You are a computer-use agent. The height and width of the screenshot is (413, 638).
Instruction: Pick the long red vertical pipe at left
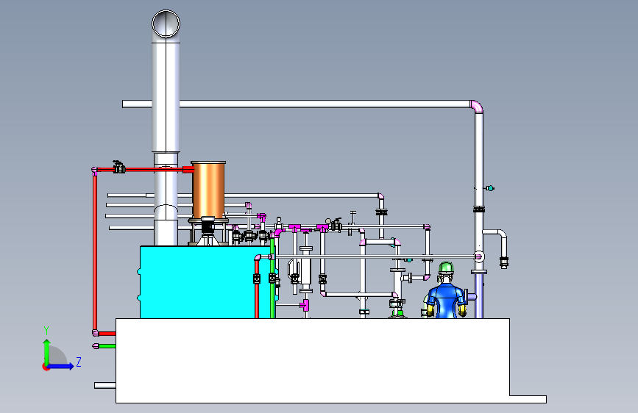click(95, 252)
